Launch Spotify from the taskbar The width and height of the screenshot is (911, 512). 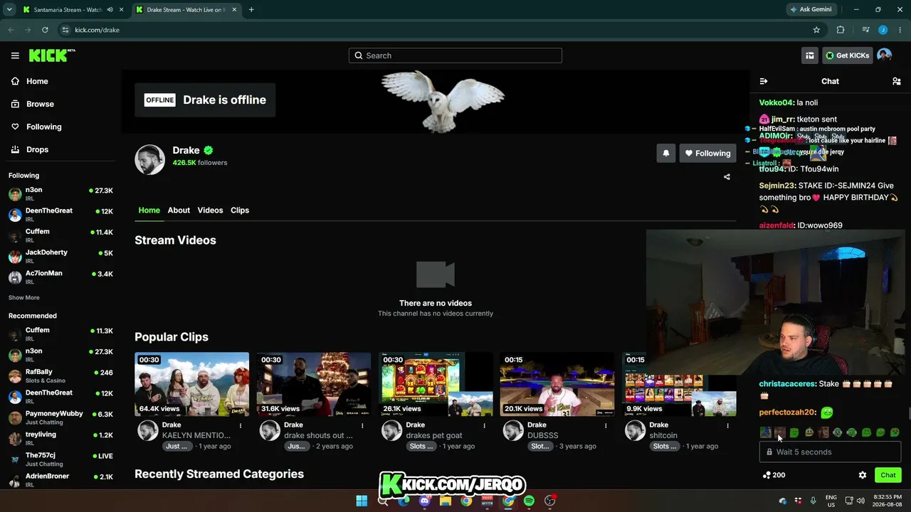[x=529, y=501]
